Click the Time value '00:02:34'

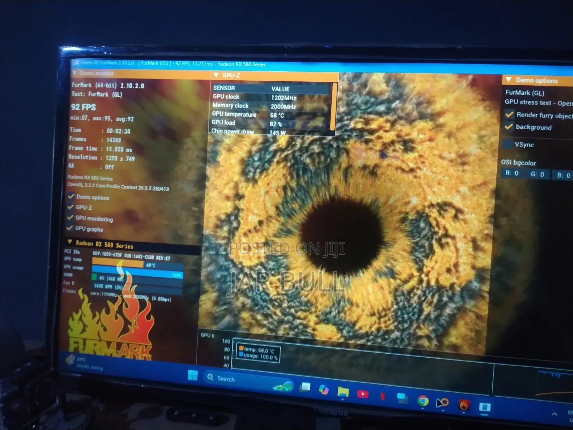tap(118, 131)
